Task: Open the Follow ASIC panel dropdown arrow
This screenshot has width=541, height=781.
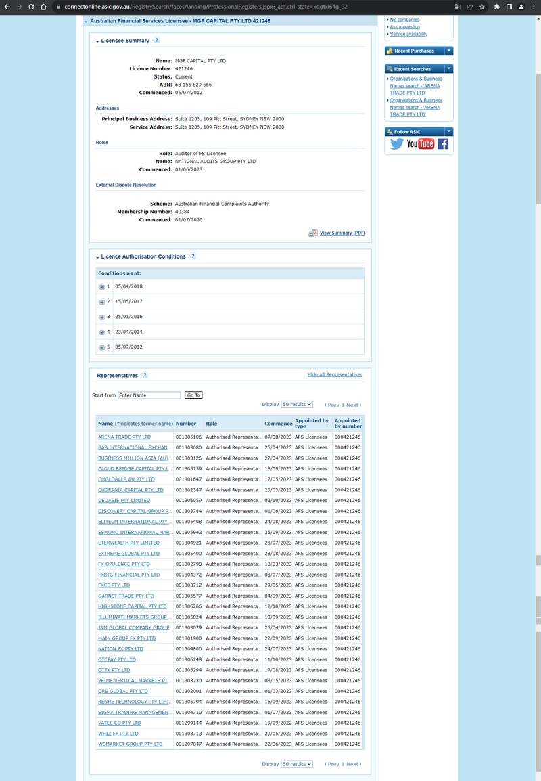Action: (x=449, y=131)
